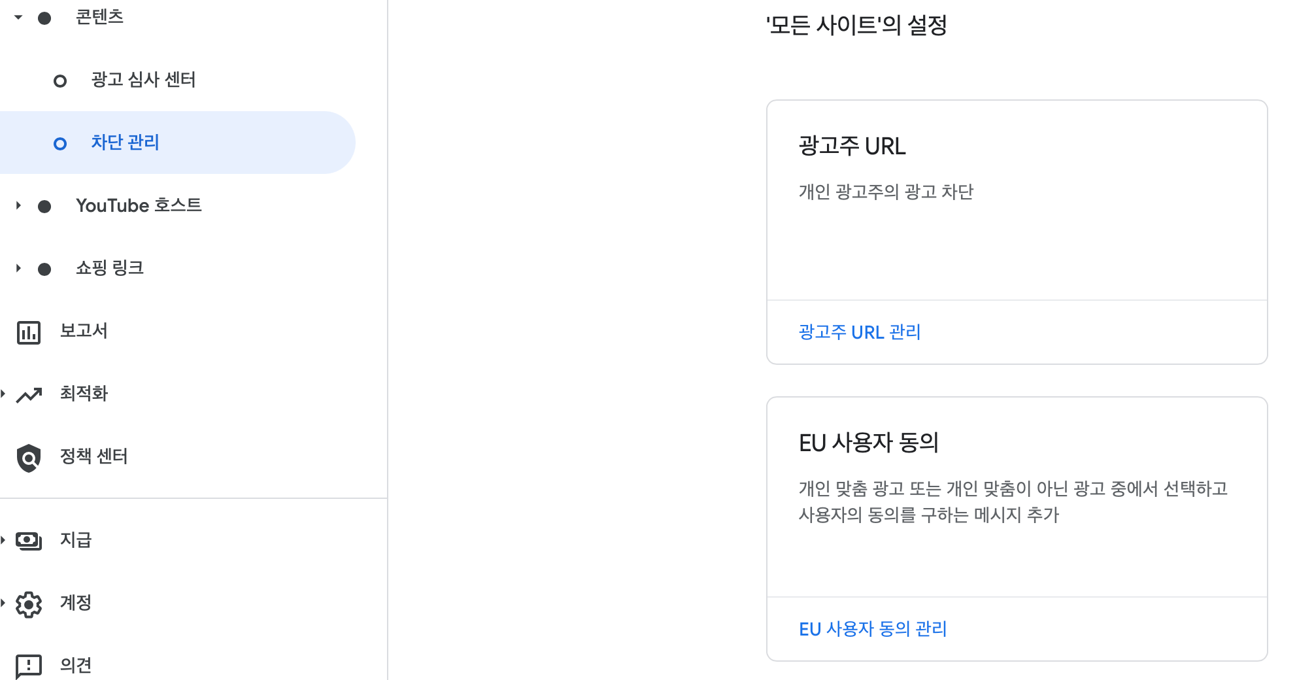This screenshot has width=1297, height=680.
Task: Select the 최적화 optimization arrow icon
Action: click(29, 394)
